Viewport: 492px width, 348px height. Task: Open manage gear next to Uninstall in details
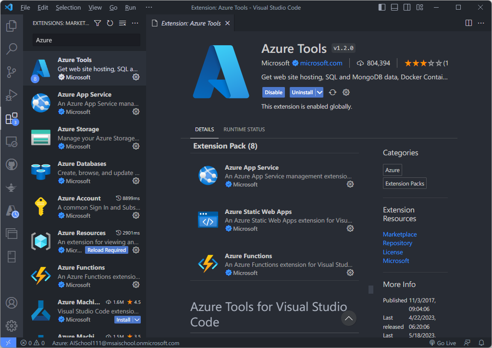346,92
